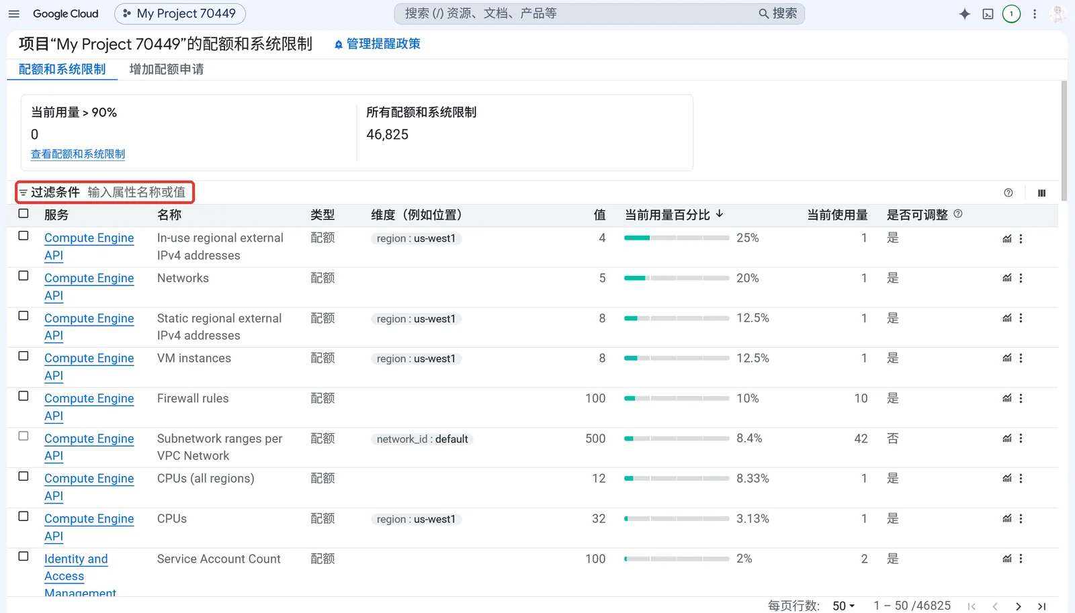1075x613 pixels.
Task: Click the vertical page scrollbar
Action: tap(1064, 141)
